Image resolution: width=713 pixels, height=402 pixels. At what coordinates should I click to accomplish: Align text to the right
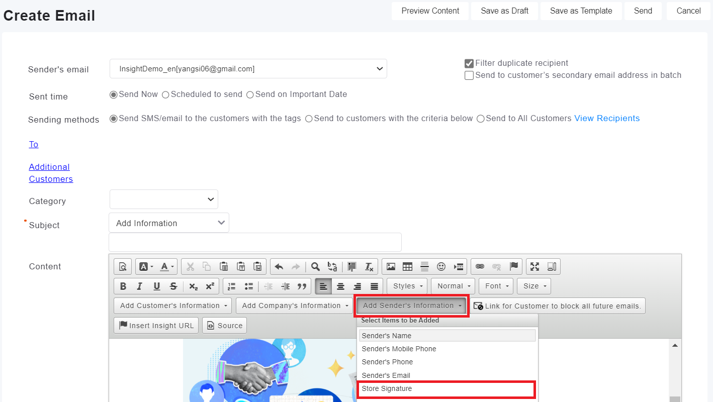pos(358,286)
